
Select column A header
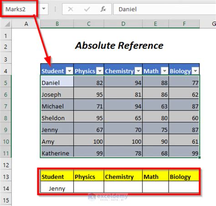click(26, 24)
